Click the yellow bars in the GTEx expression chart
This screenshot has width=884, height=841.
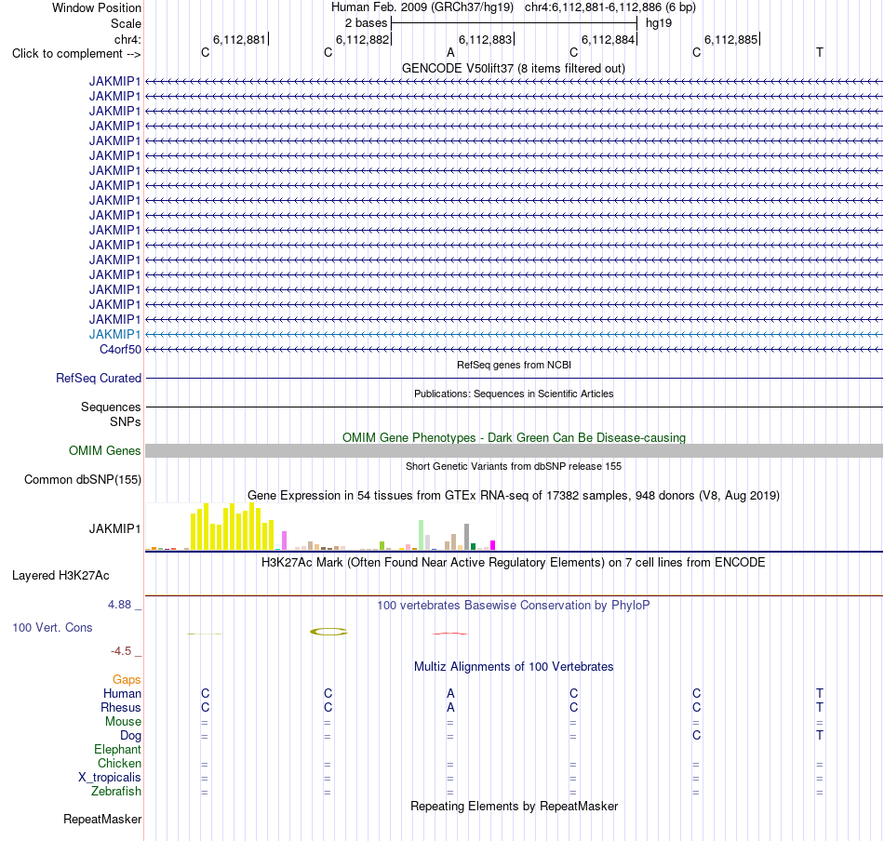point(233,527)
